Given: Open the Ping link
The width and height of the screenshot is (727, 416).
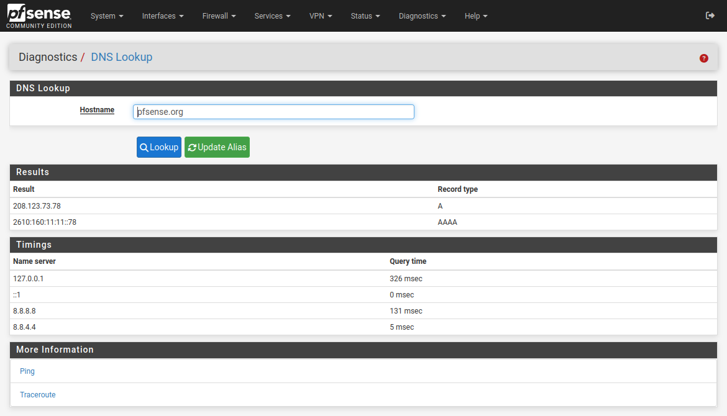Looking at the screenshot, I should pos(27,371).
